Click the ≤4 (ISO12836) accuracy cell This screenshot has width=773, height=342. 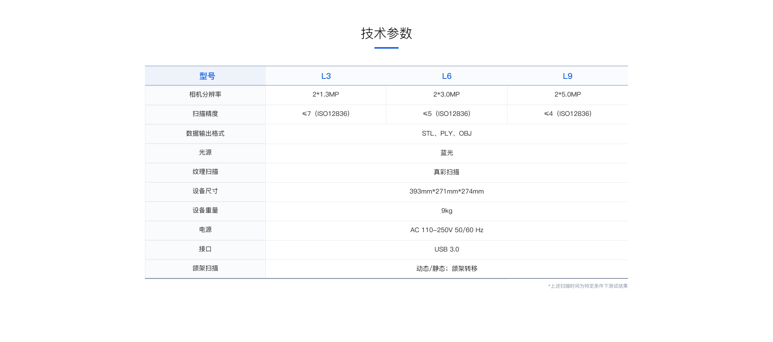(x=567, y=114)
